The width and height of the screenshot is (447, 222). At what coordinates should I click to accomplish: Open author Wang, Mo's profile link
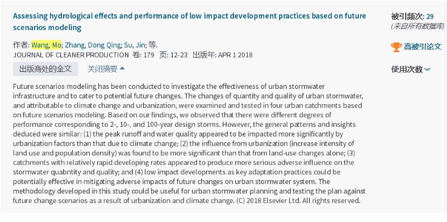[47, 45]
